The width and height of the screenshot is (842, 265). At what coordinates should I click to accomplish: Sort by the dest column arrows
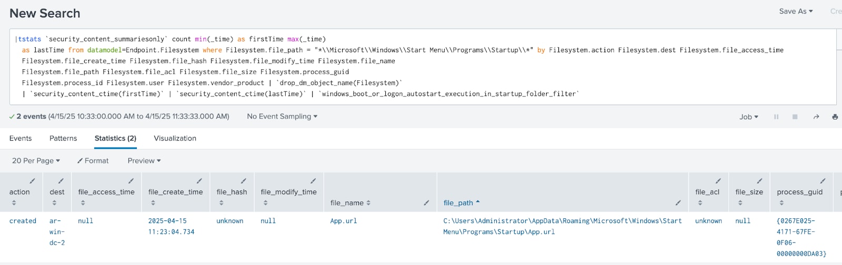54,203
